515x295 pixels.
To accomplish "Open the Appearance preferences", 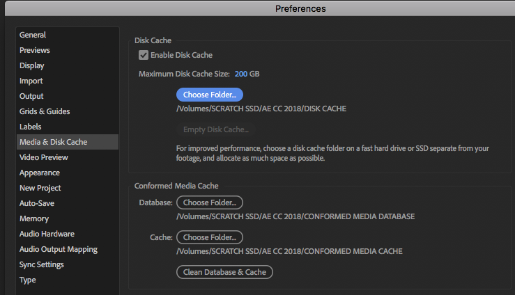I will click(x=40, y=173).
